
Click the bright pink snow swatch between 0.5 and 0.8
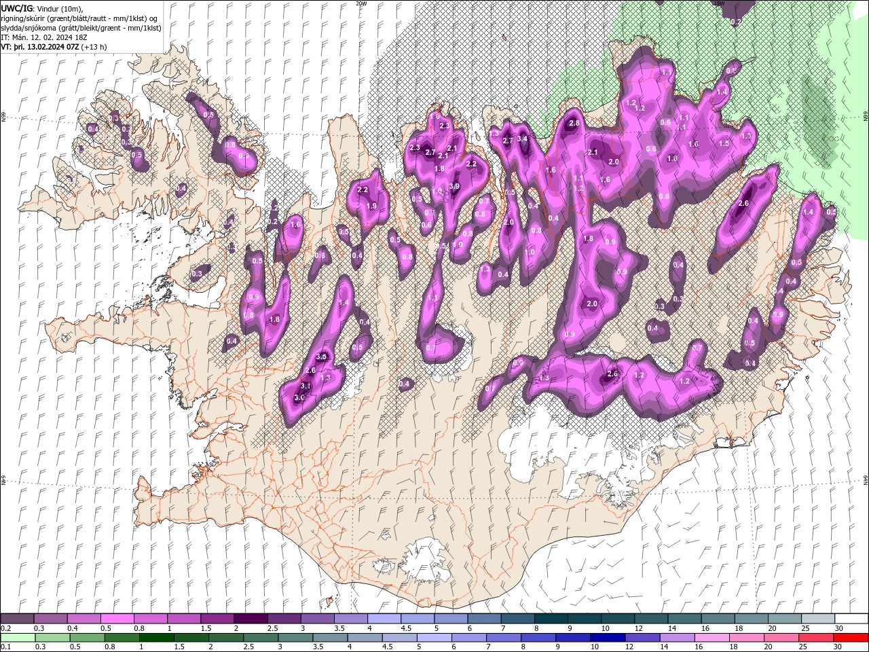pos(117,618)
